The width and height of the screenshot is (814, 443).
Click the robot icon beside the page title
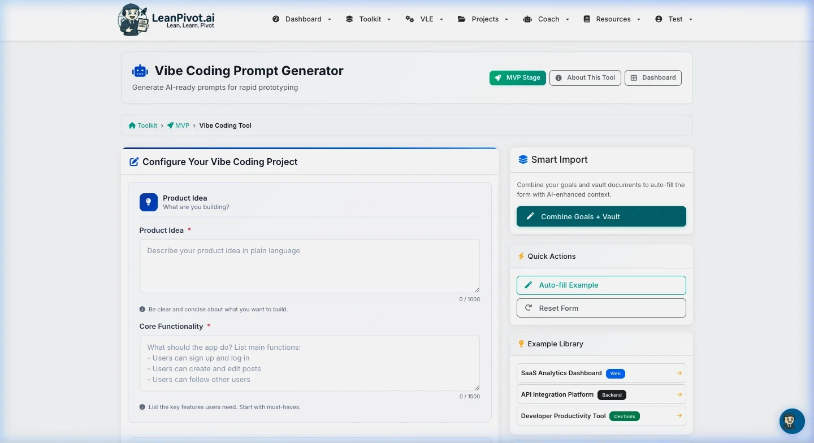point(140,71)
